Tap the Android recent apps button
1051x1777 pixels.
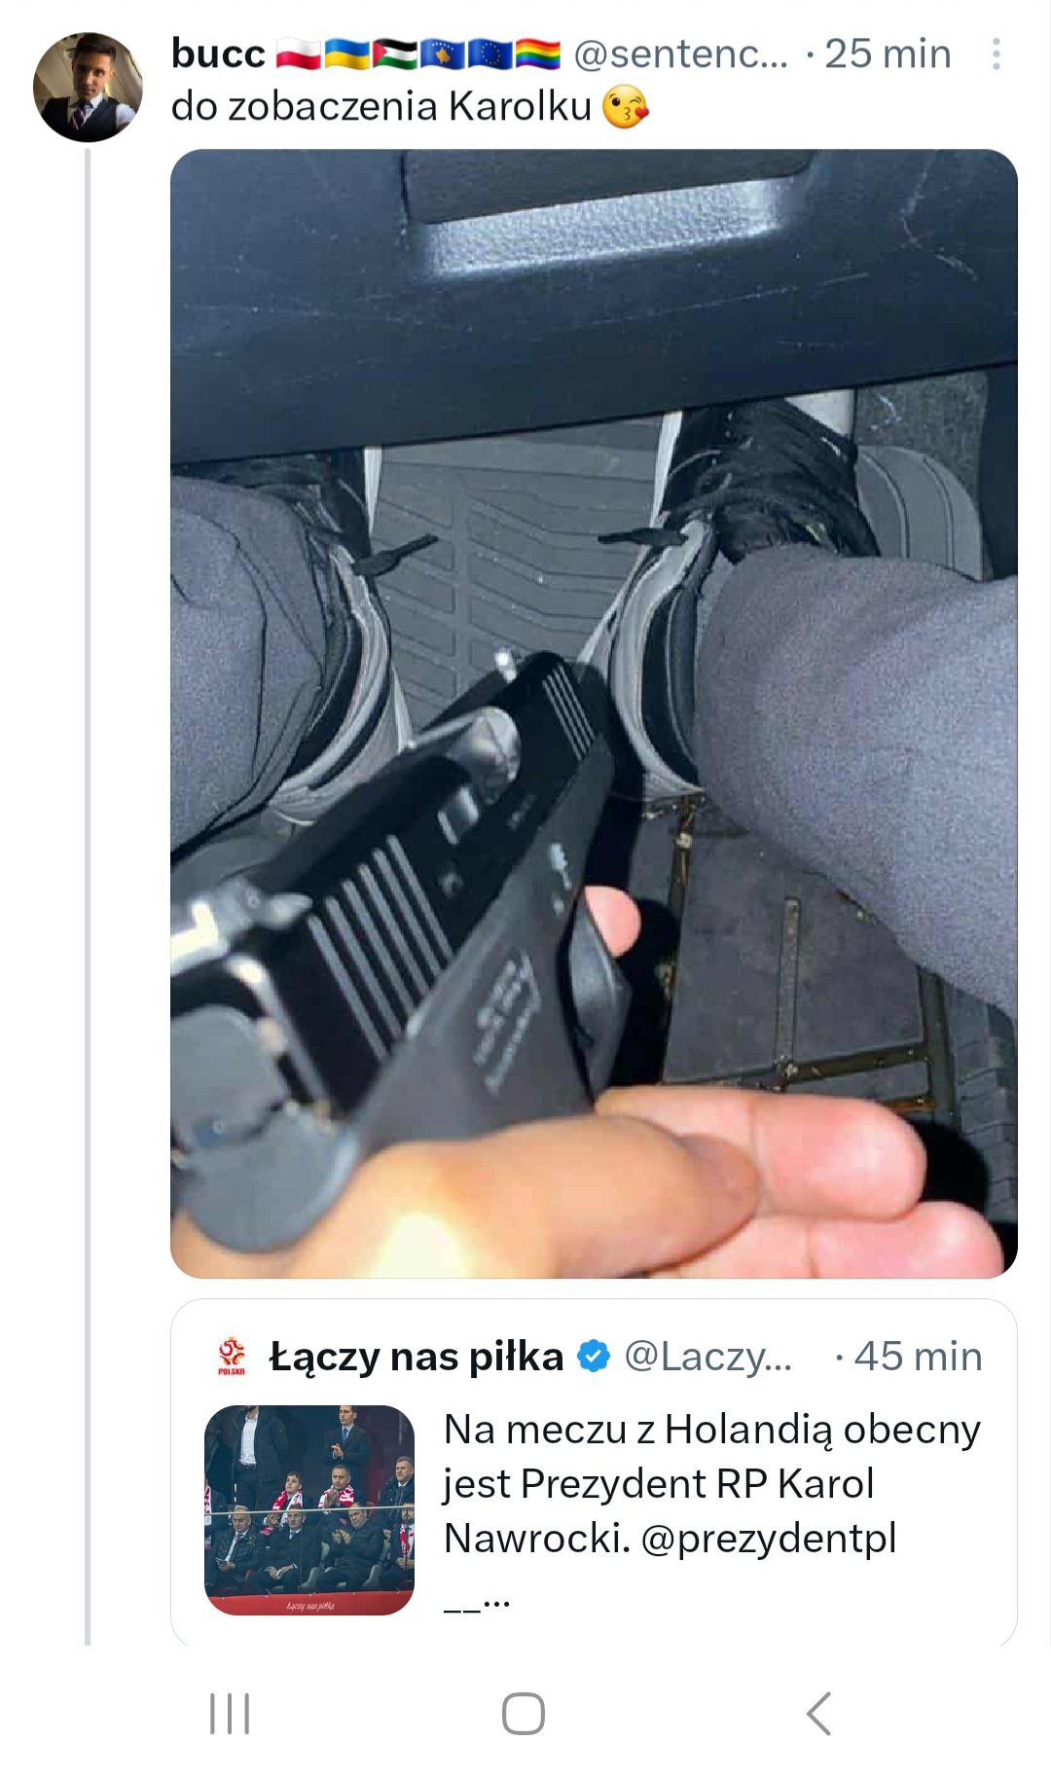pyautogui.click(x=230, y=1714)
